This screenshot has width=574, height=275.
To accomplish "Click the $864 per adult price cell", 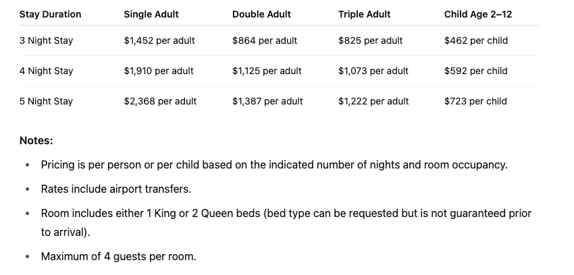I will (x=265, y=40).
